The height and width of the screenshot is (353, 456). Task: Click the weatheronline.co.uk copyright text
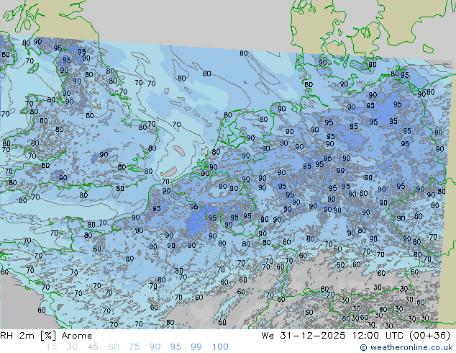coord(406,347)
